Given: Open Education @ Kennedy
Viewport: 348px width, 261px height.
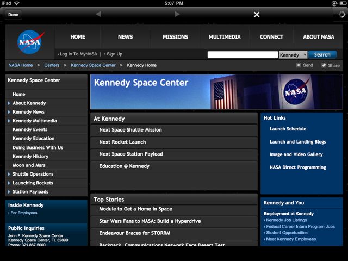Looking at the screenshot, I should click(x=125, y=166).
